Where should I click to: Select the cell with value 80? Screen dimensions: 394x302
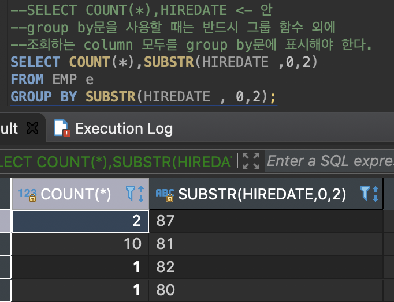pyautogui.click(x=266, y=290)
